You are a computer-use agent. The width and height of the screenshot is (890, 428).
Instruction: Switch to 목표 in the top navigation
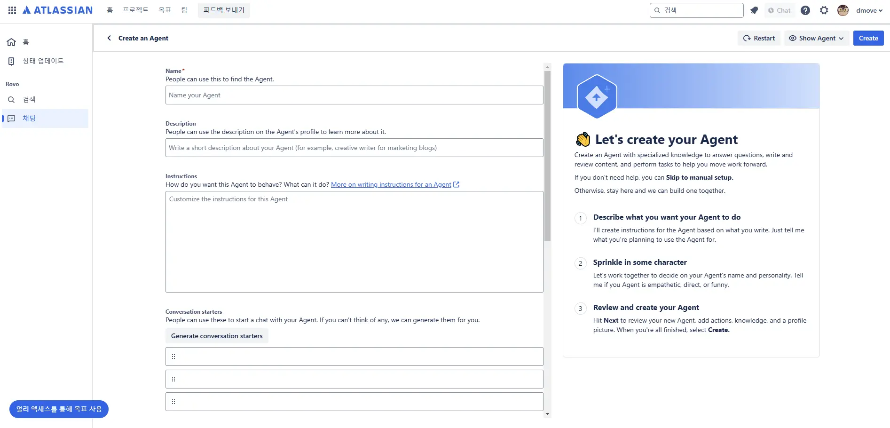click(x=165, y=10)
